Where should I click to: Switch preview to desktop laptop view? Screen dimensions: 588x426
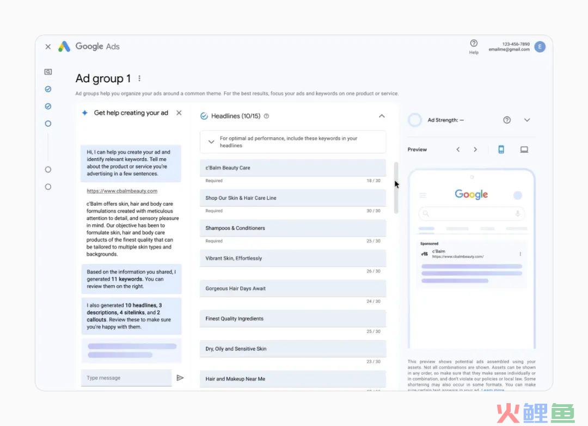(x=524, y=150)
